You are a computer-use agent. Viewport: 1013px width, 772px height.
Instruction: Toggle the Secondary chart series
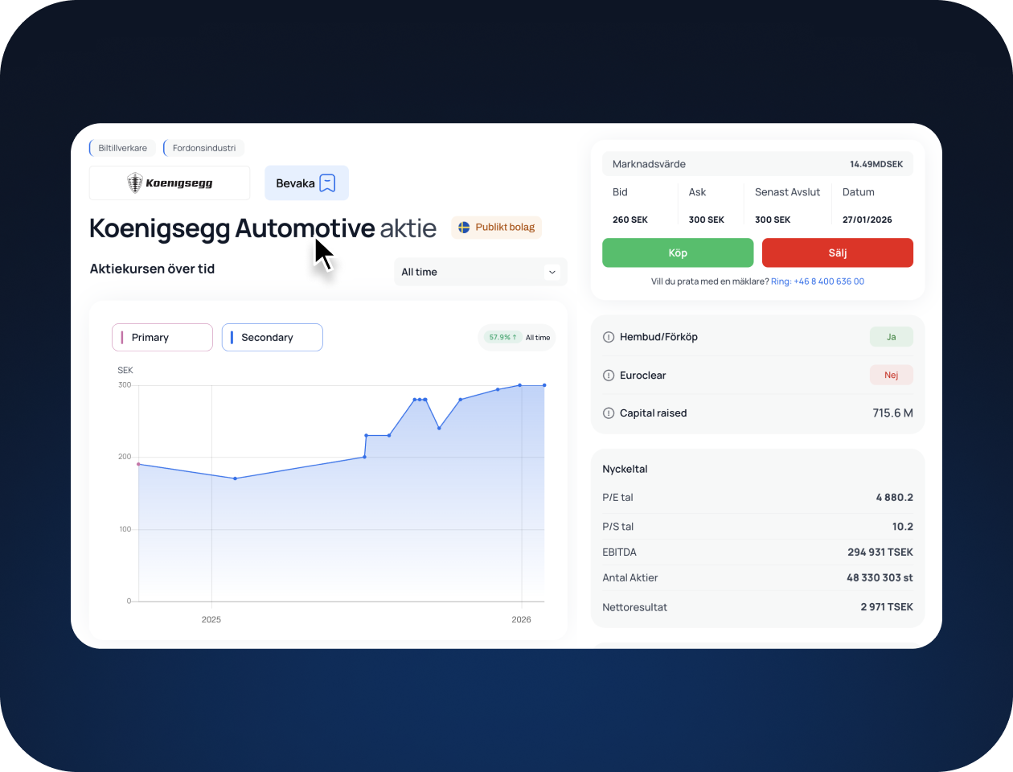coord(272,338)
